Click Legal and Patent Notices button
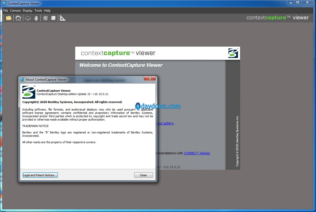The width and height of the screenshot is (316, 212). (x=40, y=175)
